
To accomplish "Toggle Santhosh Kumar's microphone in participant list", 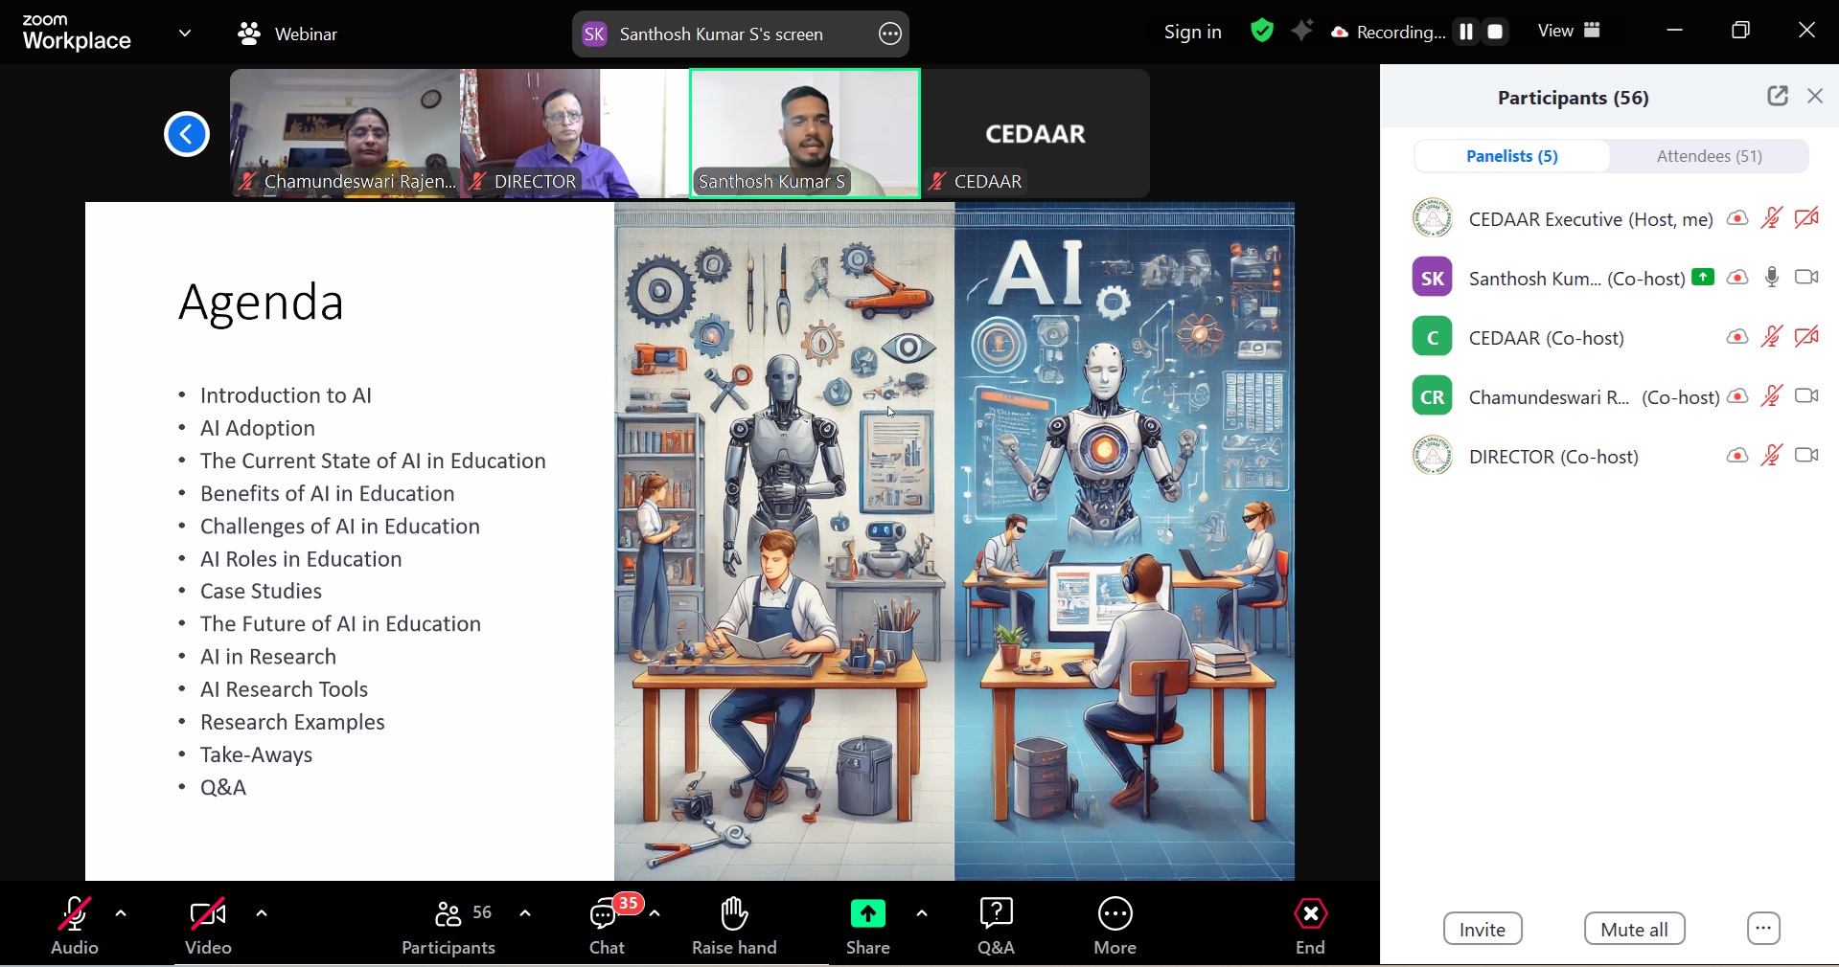I will [x=1772, y=278].
